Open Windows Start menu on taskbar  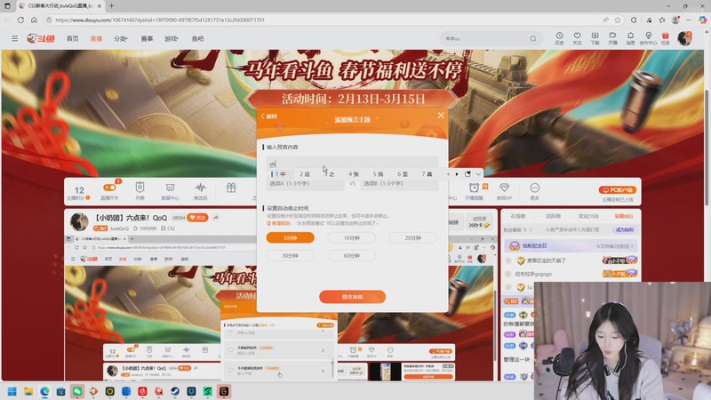tap(12, 391)
